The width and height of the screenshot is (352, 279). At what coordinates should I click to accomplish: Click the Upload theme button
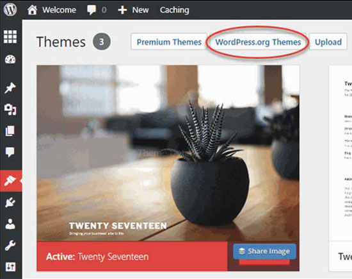(x=328, y=42)
